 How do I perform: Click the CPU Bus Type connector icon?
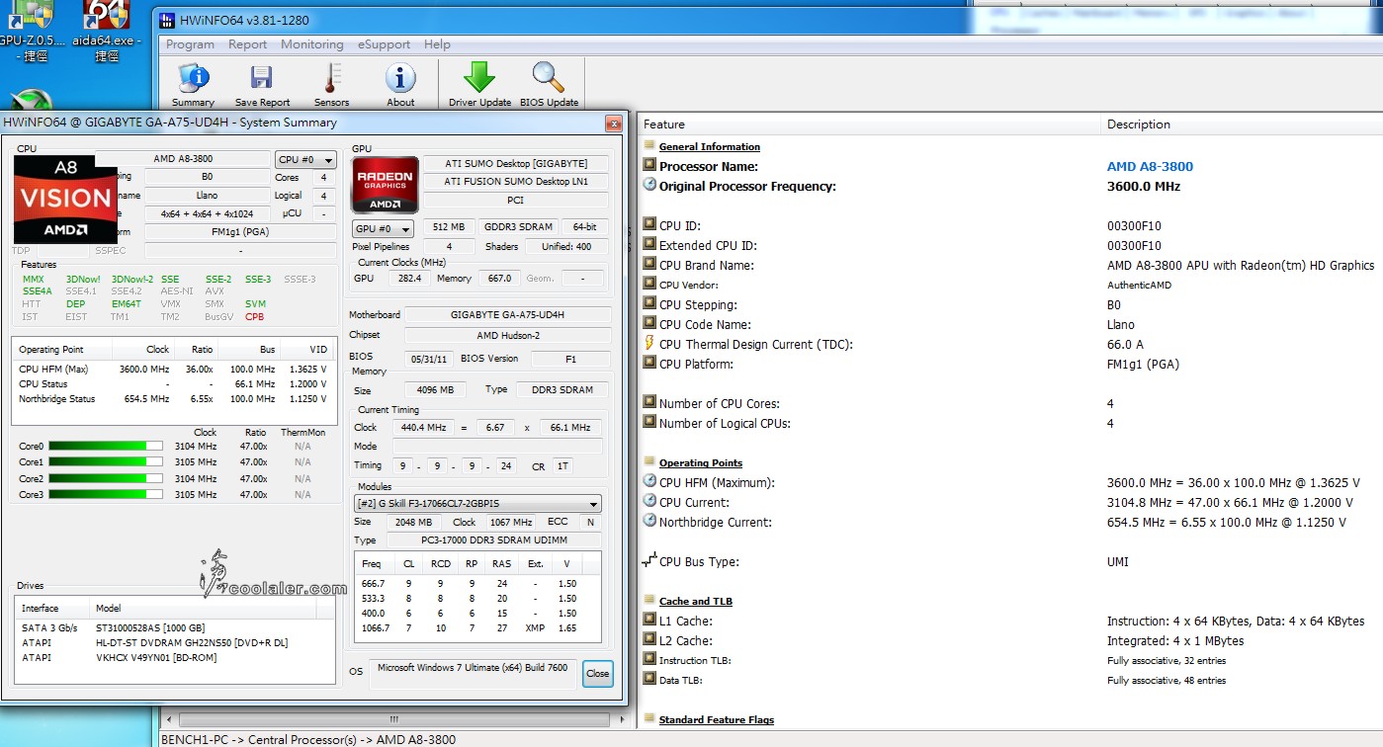[649, 561]
